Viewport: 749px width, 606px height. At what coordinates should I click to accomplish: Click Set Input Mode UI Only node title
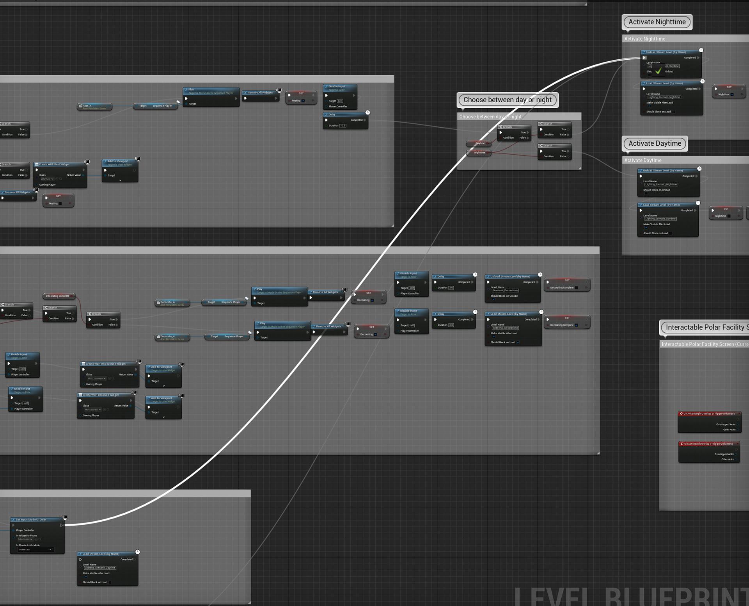31,520
